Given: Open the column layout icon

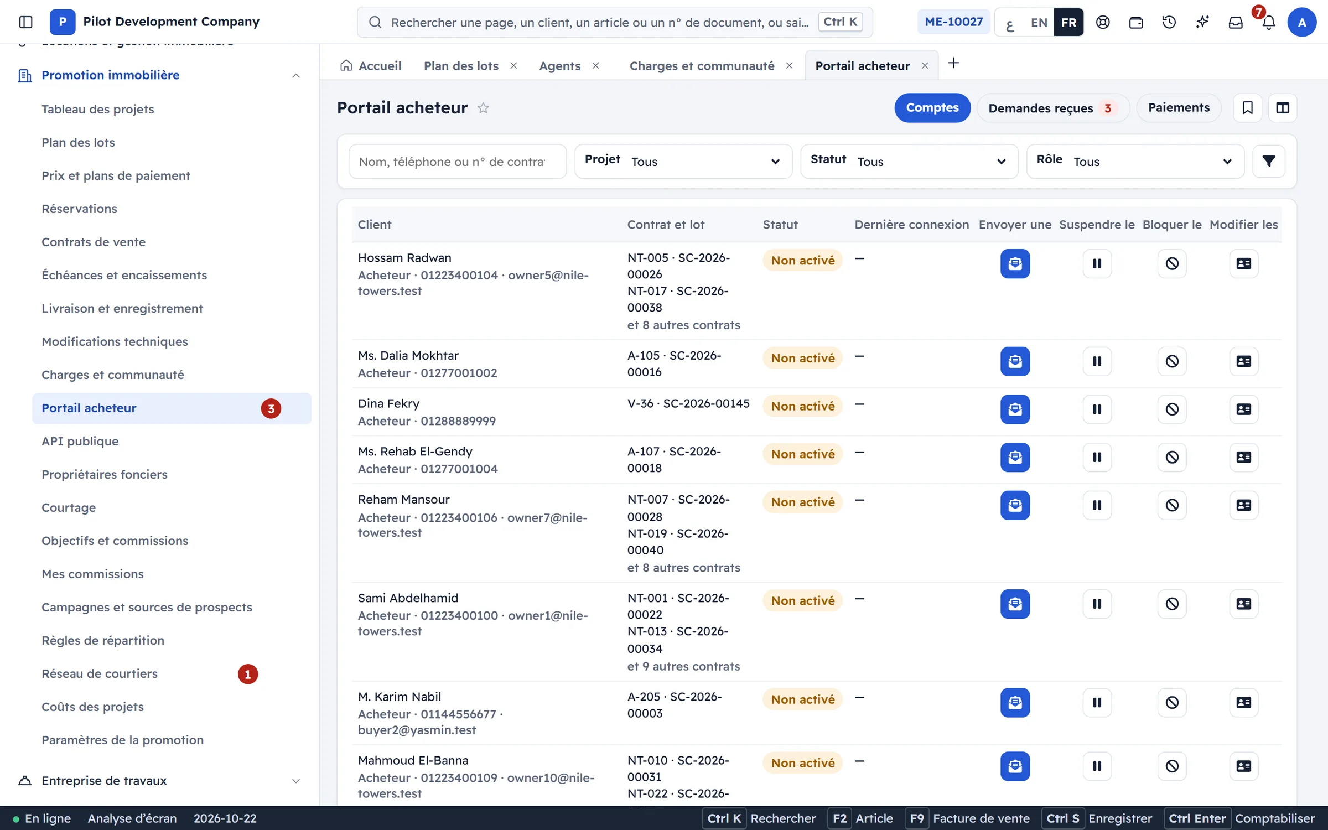Looking at the screenshot, I should click(1283, 108).
